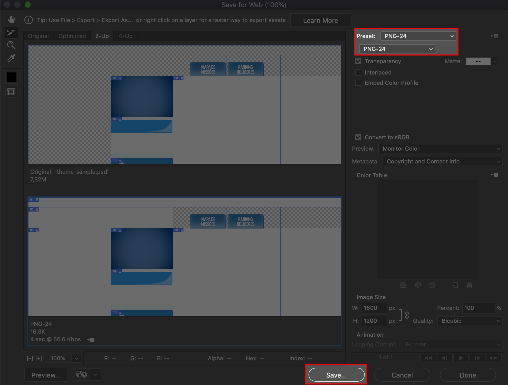Switch to the 4-Up tab
The width and height of the screenshot is (508, 385).
125,36
